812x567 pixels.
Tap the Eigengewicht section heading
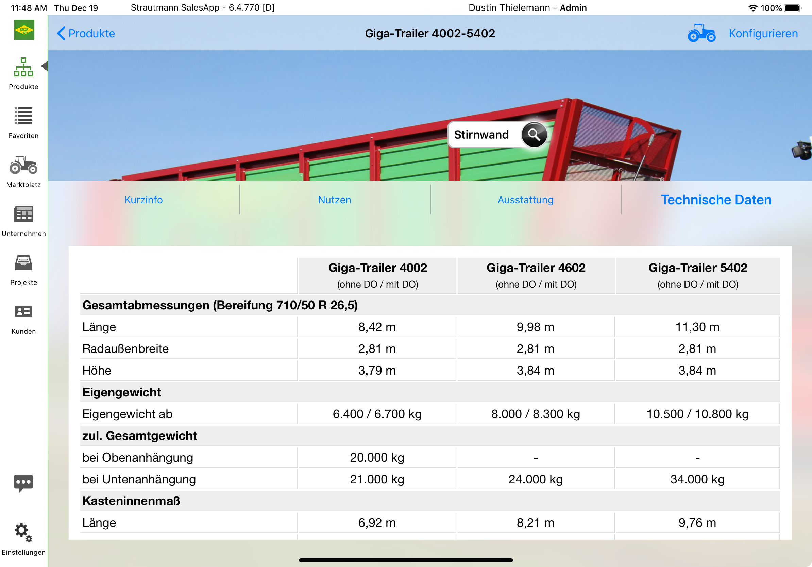click(x=122, y=392)
